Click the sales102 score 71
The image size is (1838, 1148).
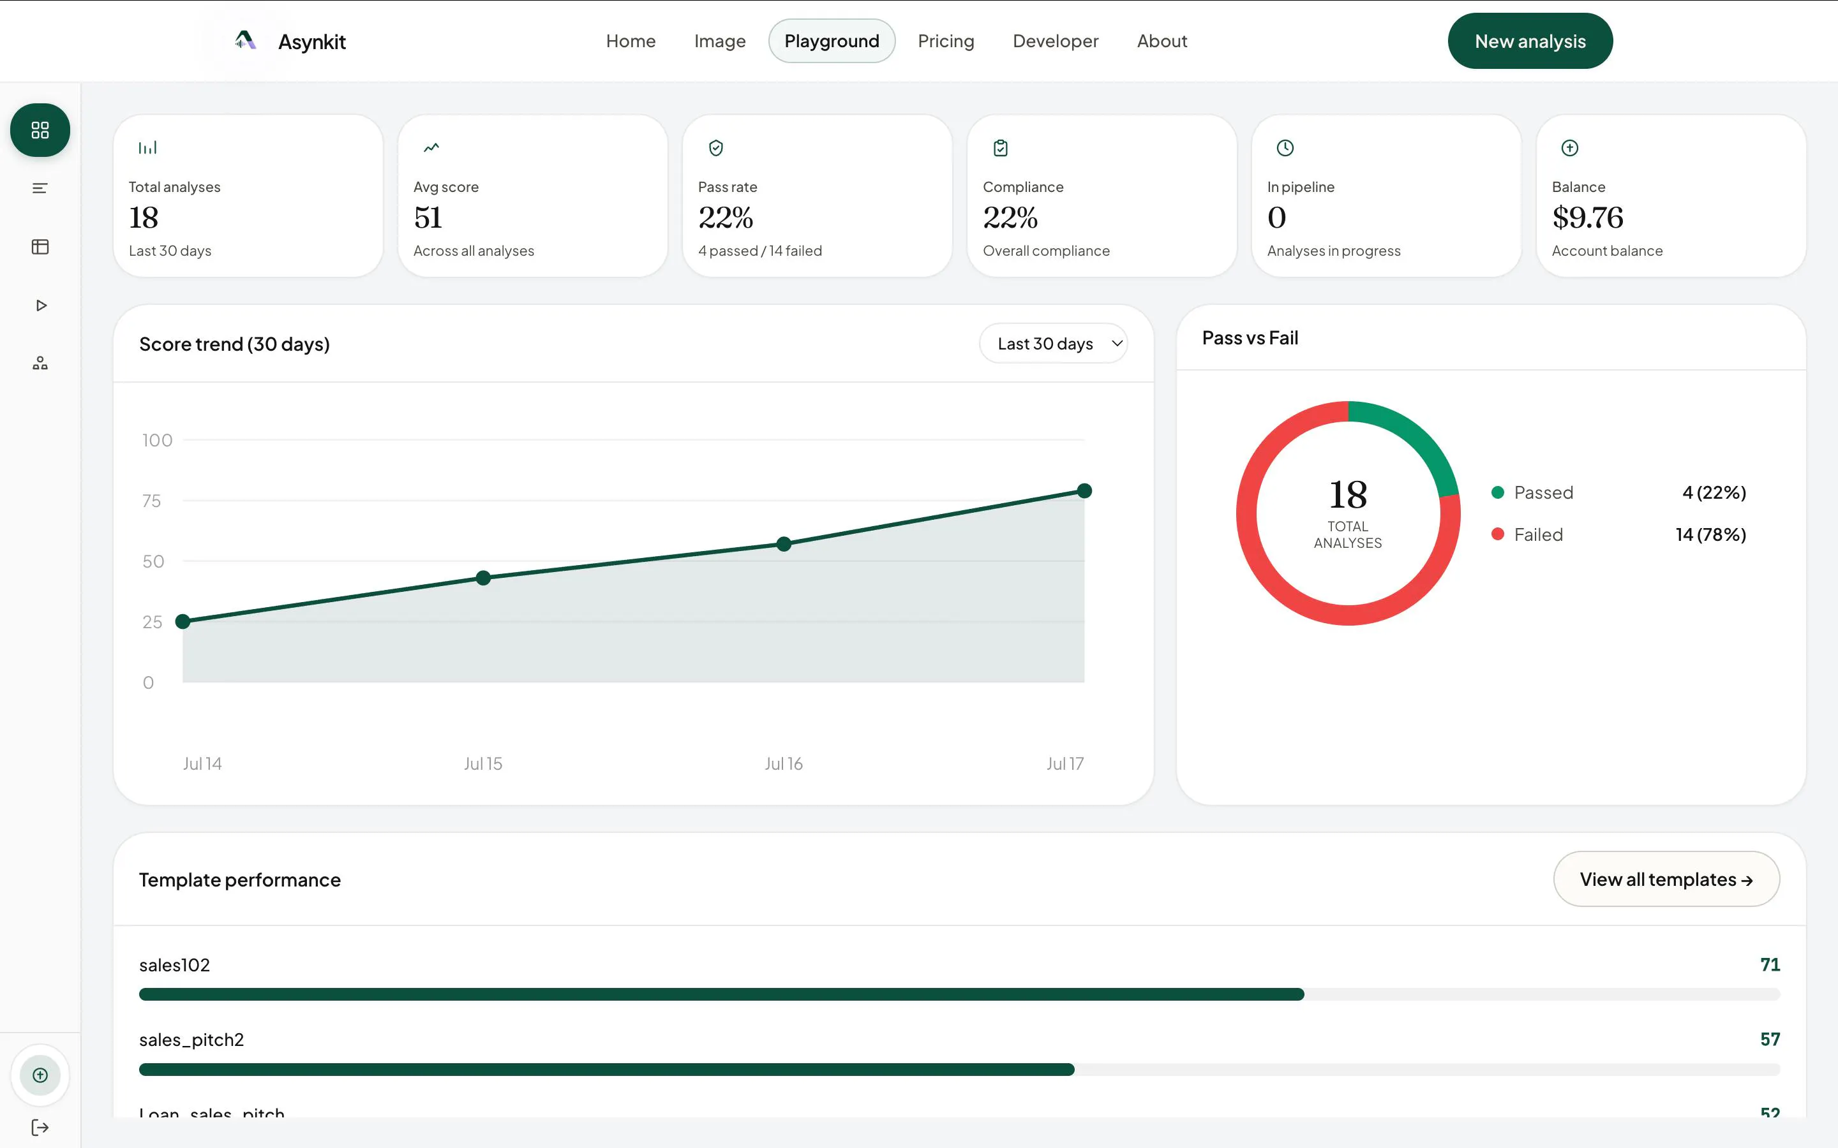pyautogui.click(x=1770, y=964)
